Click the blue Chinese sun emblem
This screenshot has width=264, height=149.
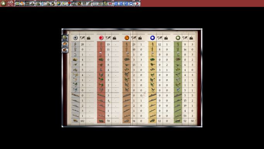pyautogui.click(x=153, y=38)
